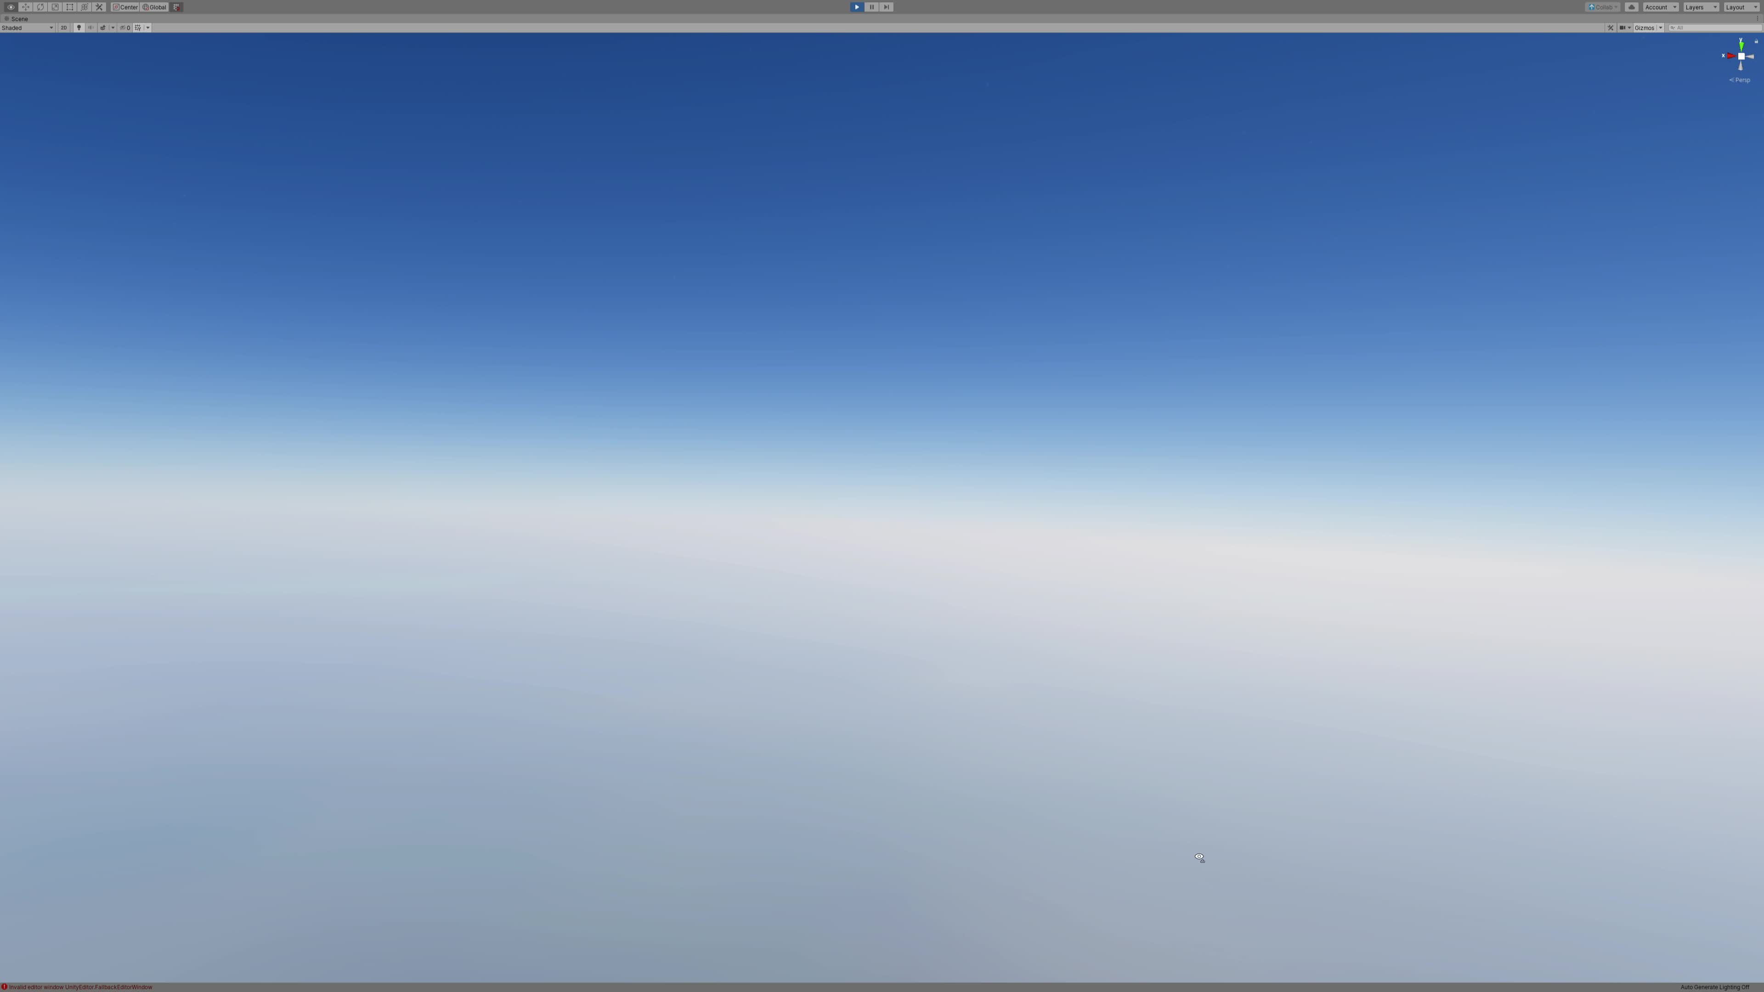Pause play mode with the pause control
This screenshot has width=1764, height=992.
(871, 7)
